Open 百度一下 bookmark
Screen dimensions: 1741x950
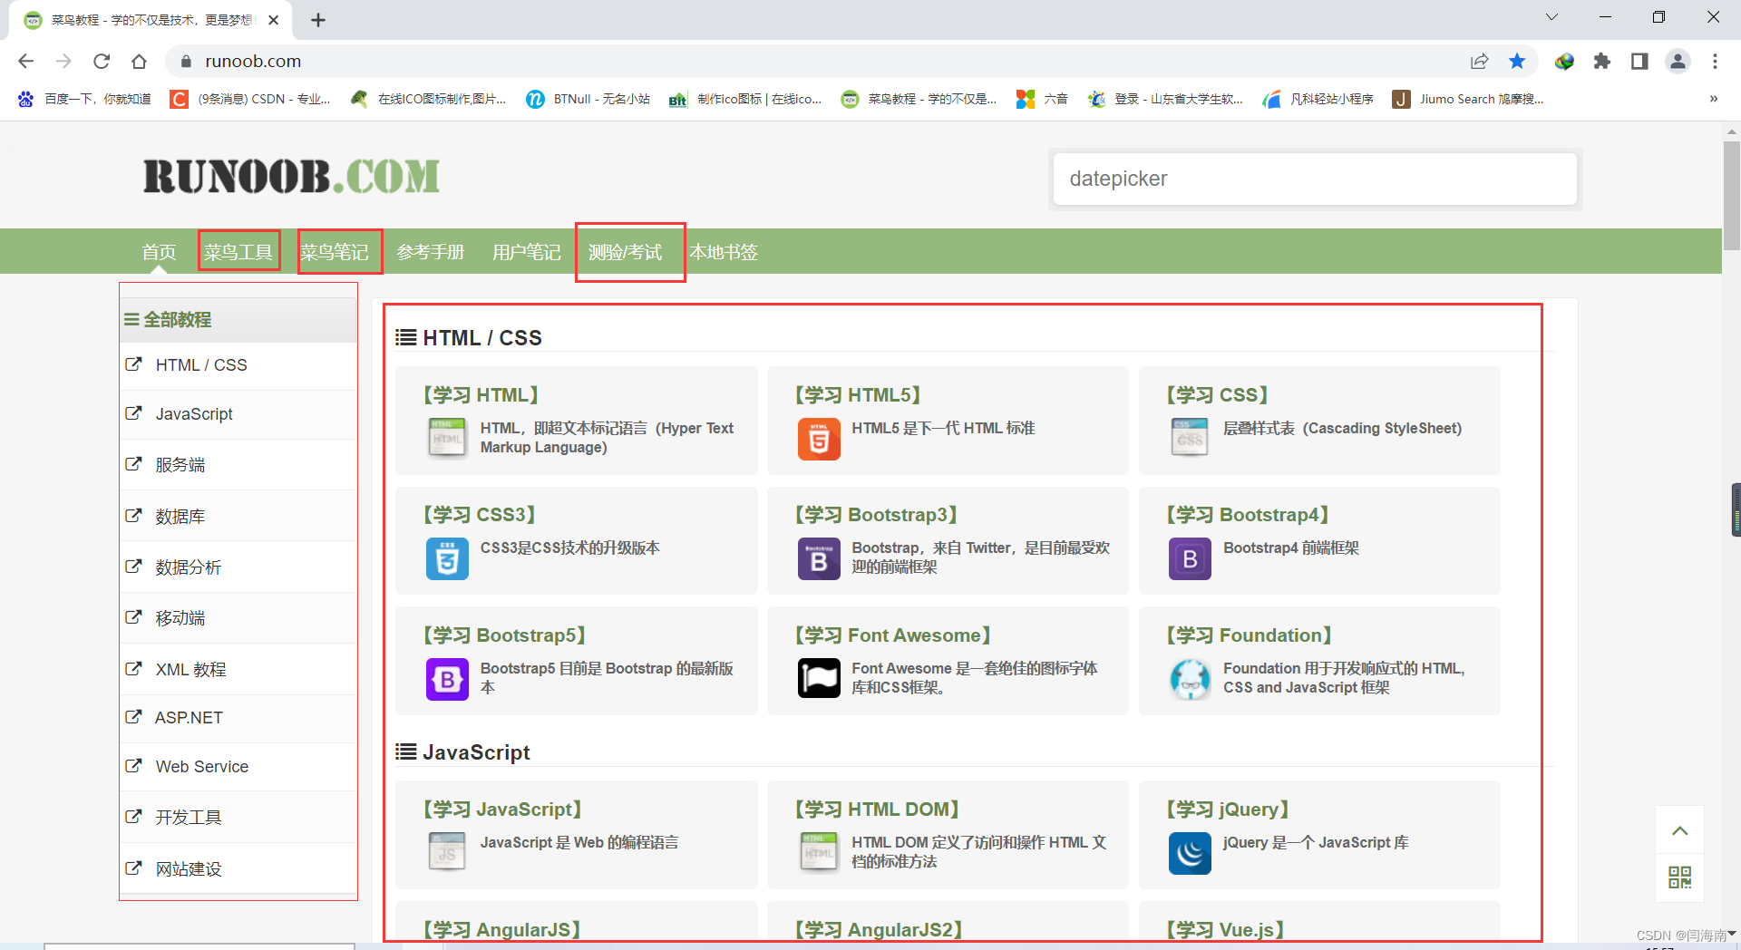pyautogui.click(x=84, y=99)
